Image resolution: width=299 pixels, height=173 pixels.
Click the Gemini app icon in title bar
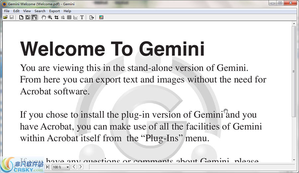(x=4, y=4)
